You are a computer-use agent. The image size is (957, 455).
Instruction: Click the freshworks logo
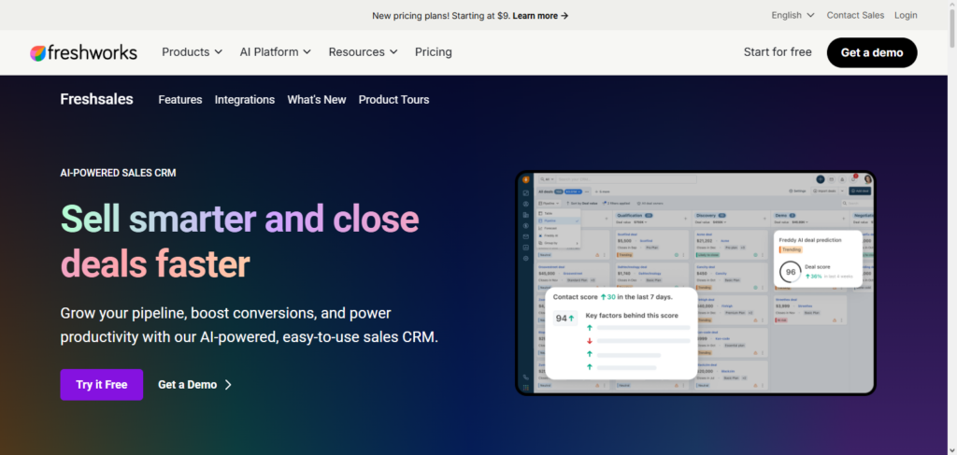[83, 52]
